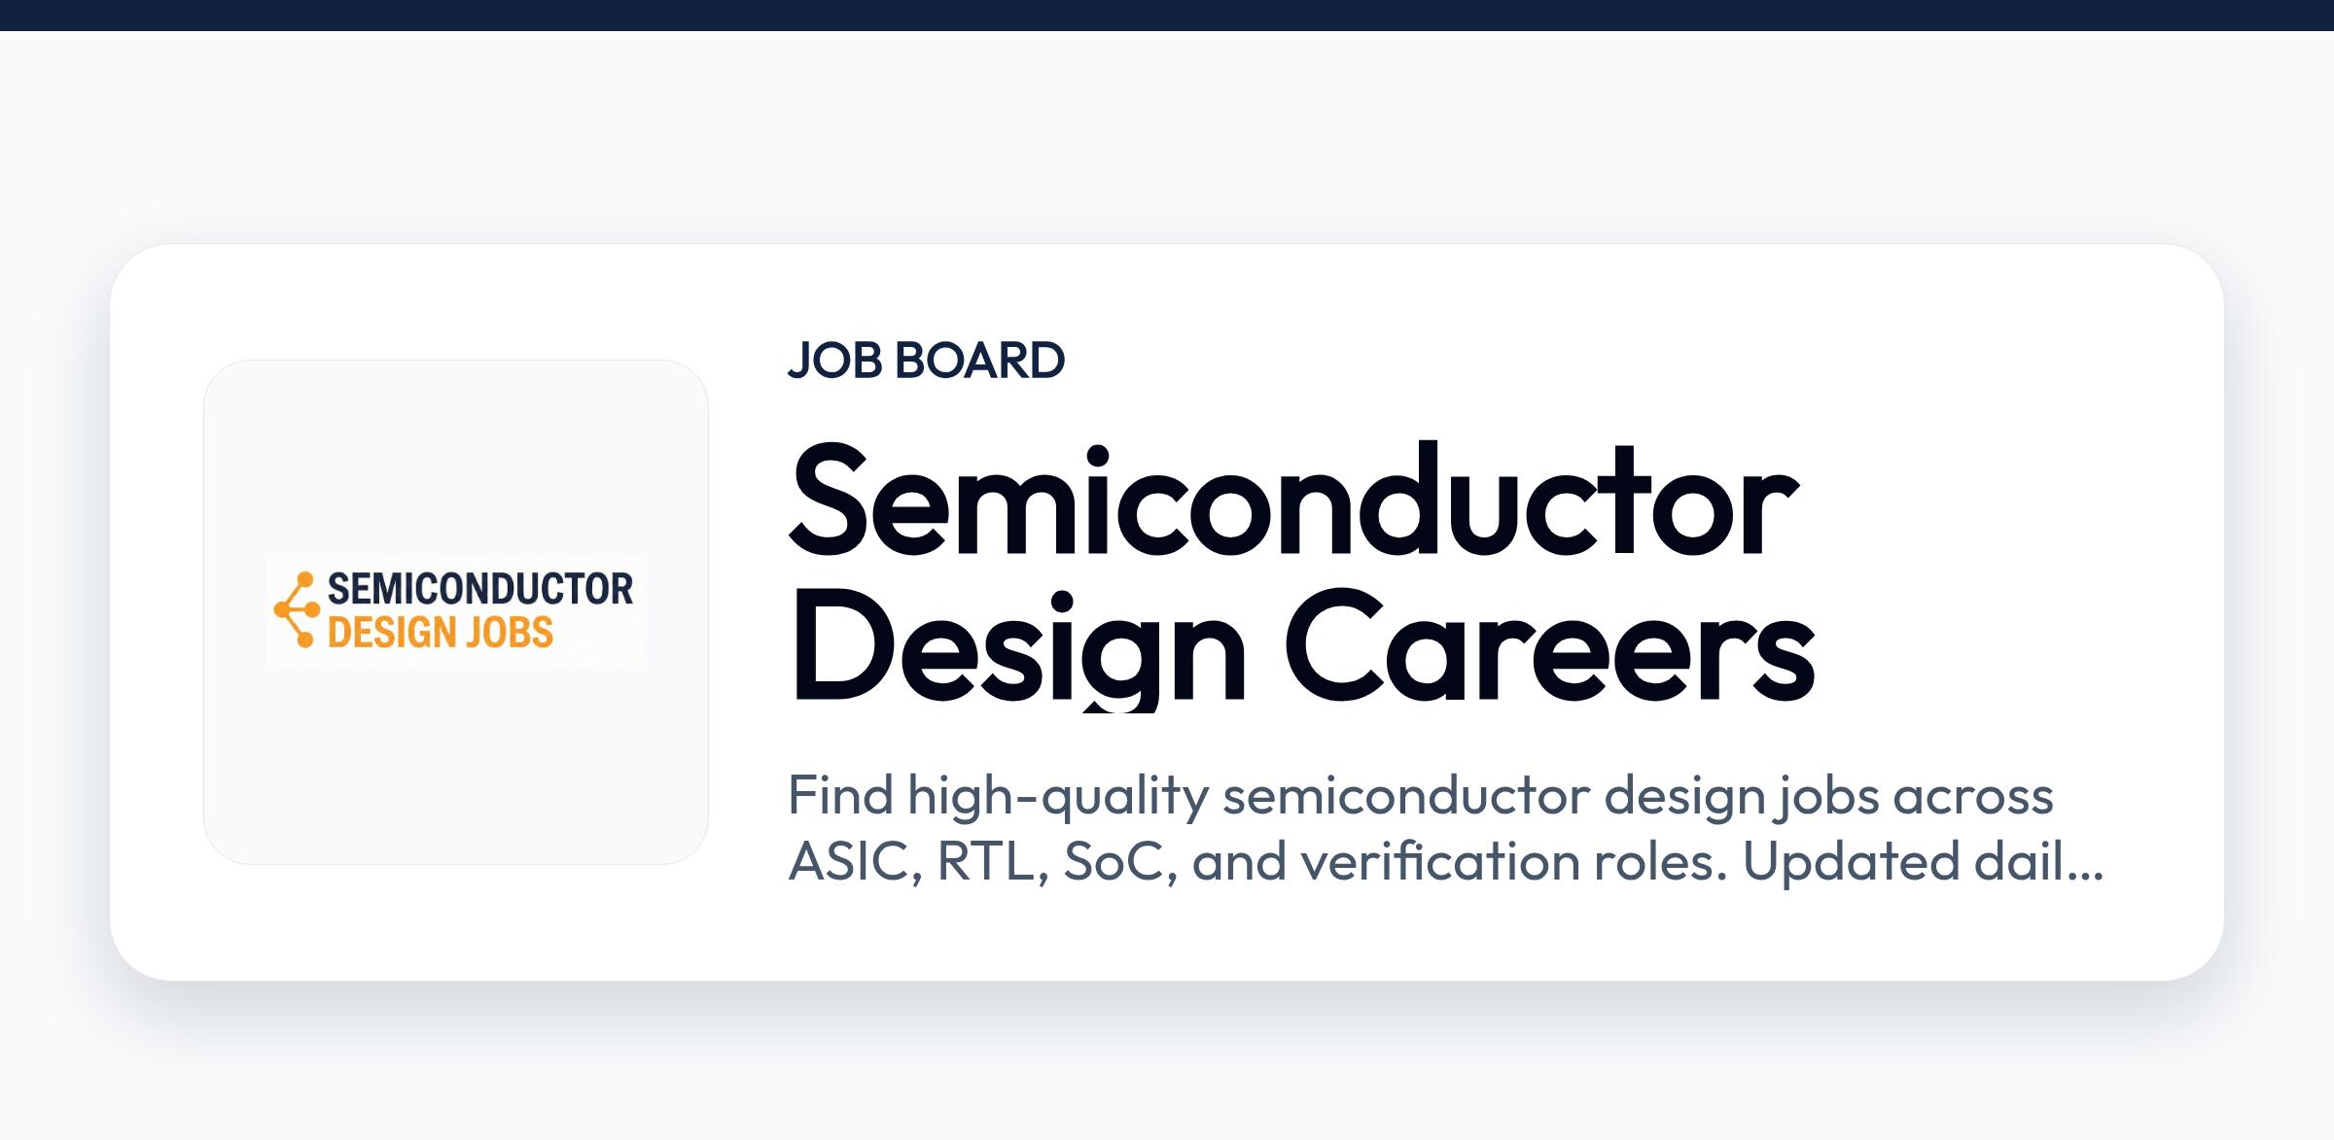The height and width of the screenshot is (1140, 2334).
Task: Open the Semiconductor heading word
Action: (x=1293, y=501)
